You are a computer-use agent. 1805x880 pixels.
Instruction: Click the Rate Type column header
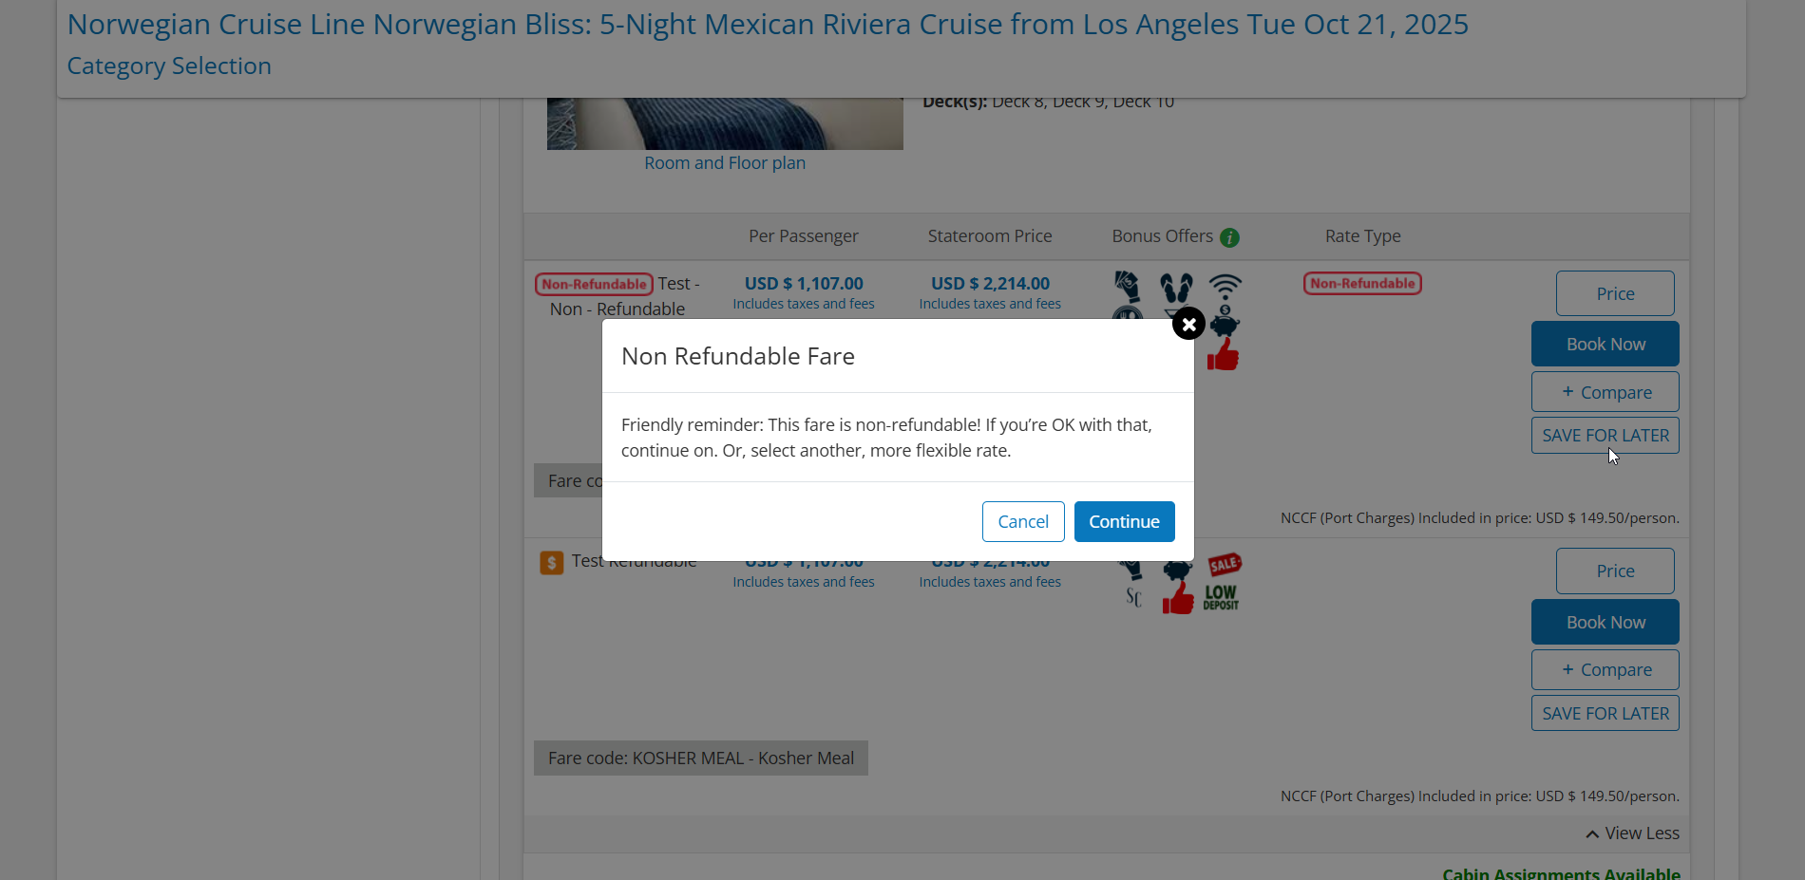tap(1362, 235)
